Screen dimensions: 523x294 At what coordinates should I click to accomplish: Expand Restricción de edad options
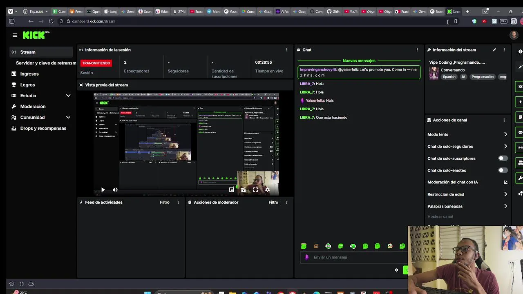coord(505,194)
